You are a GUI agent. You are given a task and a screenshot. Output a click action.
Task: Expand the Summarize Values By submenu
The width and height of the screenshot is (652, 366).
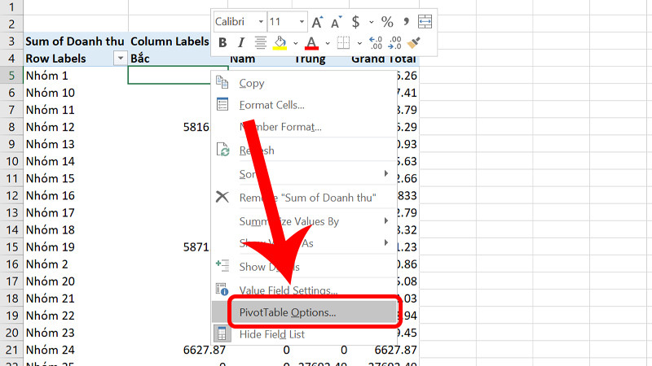tap(289, 221)
